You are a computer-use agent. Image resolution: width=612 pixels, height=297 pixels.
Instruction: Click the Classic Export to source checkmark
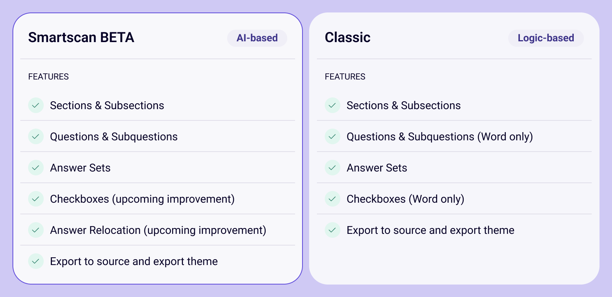333,230
